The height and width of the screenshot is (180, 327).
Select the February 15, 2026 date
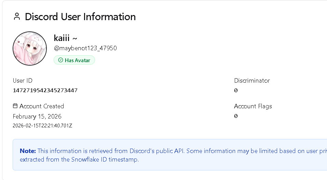pos(37,116)
